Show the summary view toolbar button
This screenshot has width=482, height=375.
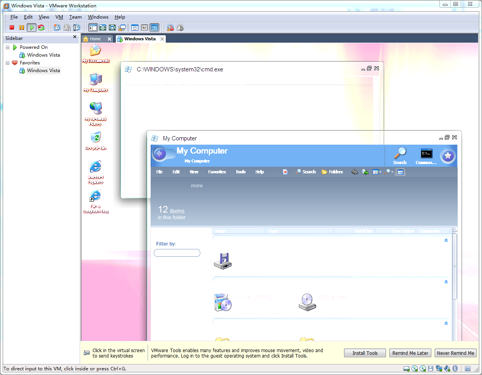pos(135,28)
